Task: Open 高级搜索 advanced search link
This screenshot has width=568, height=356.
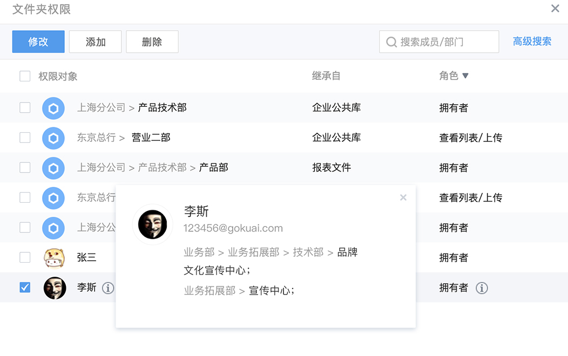Action: click(532, 42)
